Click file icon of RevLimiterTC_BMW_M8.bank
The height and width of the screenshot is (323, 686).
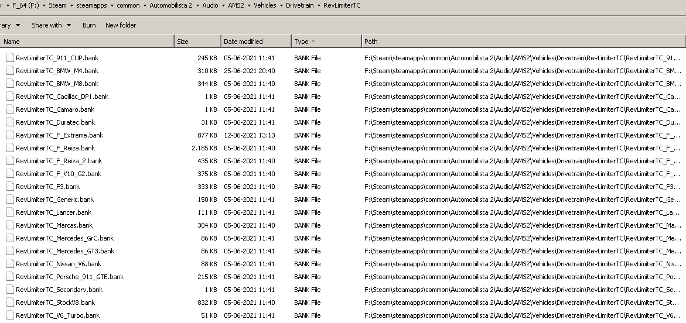pyautogui.click(x=10, y=84)
